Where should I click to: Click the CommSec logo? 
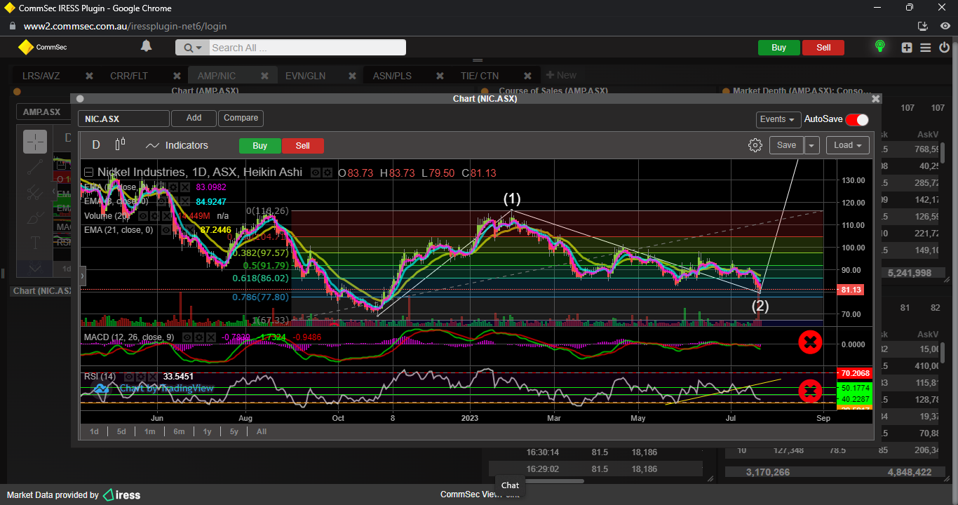(42, 47)
